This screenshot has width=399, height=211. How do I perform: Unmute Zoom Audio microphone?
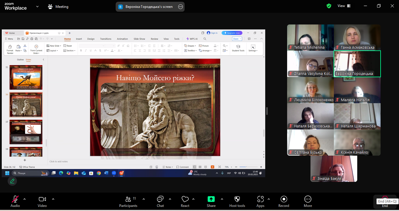point(15,201)
